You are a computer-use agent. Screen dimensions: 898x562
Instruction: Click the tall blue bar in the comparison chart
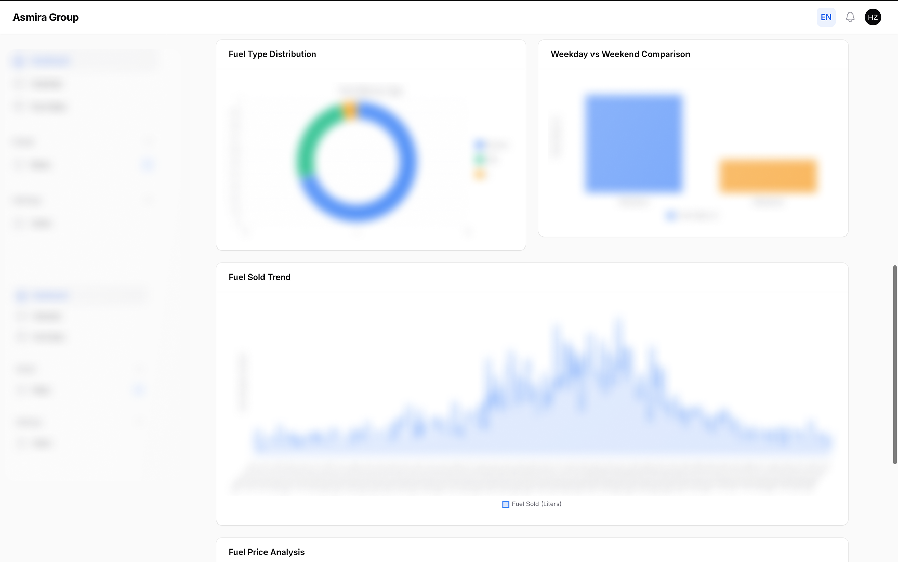pos(633,143)
